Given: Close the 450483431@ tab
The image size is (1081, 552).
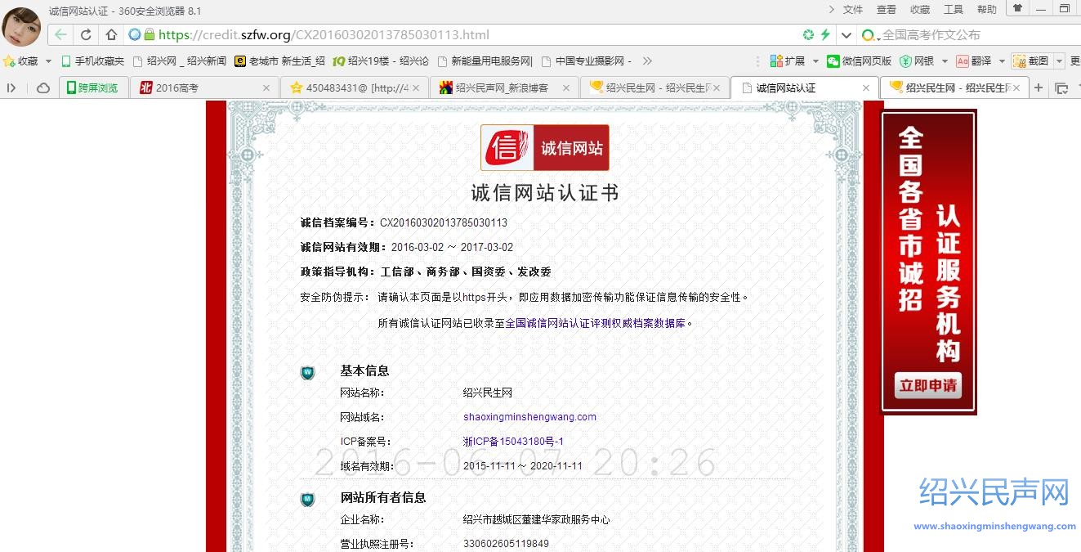Looking at the screenshot, I should pyautogui.click(x=416, y=88).
